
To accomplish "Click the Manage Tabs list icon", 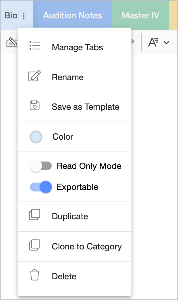I will tap(35, 46).
